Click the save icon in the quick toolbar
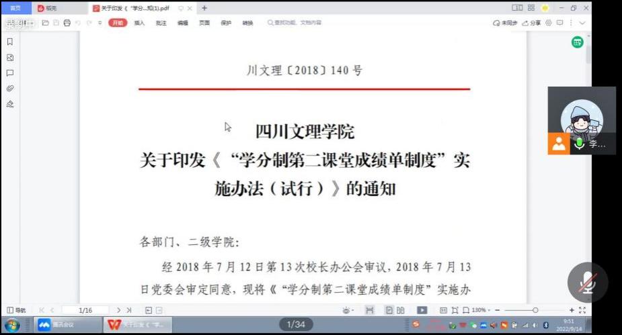 (x=56, y=23)
